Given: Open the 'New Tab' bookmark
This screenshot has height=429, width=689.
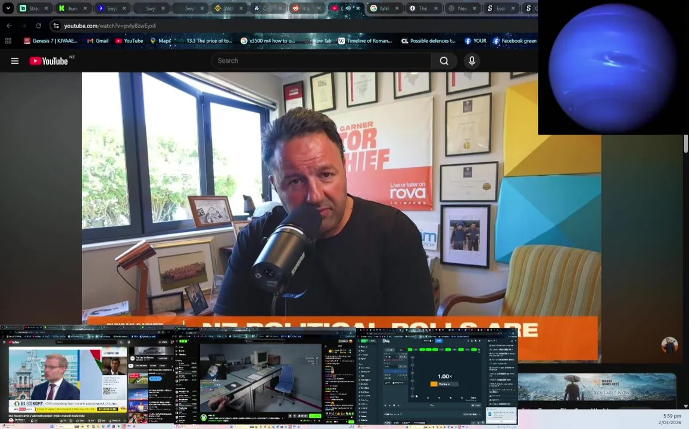Looking at the screenshot, I should (x=317, y=41).
